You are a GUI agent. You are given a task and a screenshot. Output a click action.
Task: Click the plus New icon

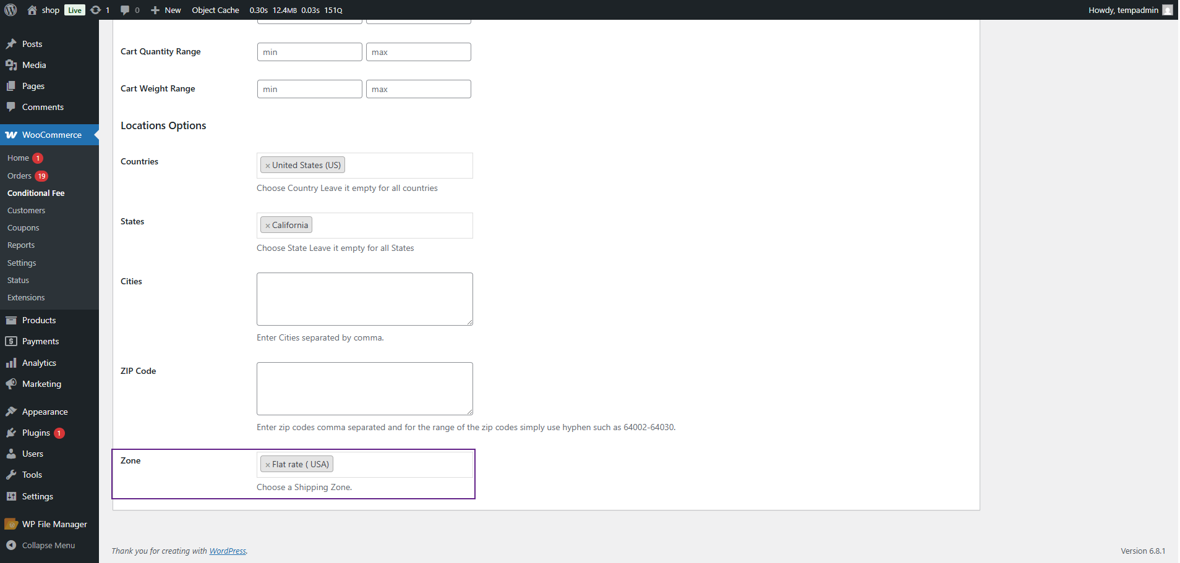[155, 10]
